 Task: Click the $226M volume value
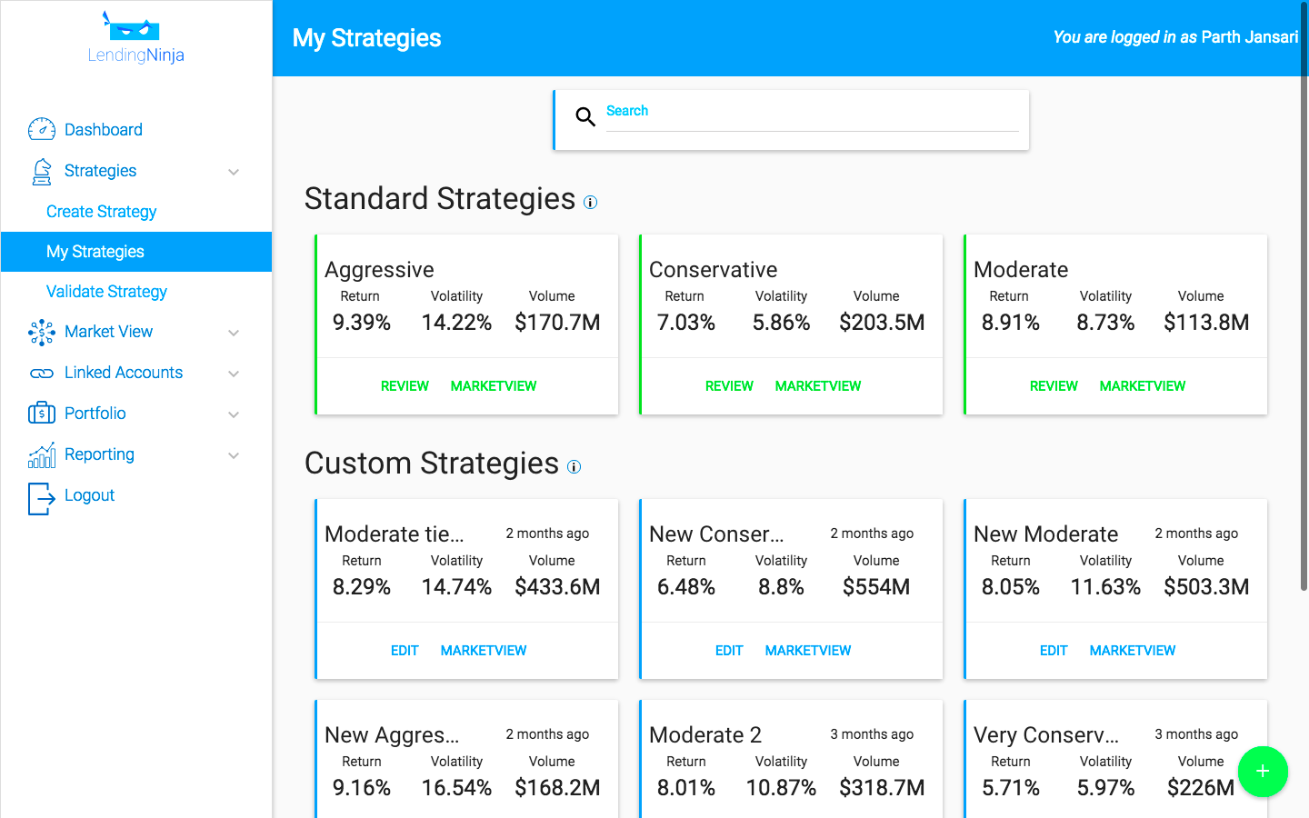coord(1201,788)
